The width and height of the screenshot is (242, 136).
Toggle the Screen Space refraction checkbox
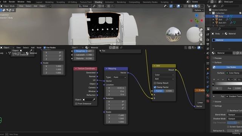pos(228,127)
